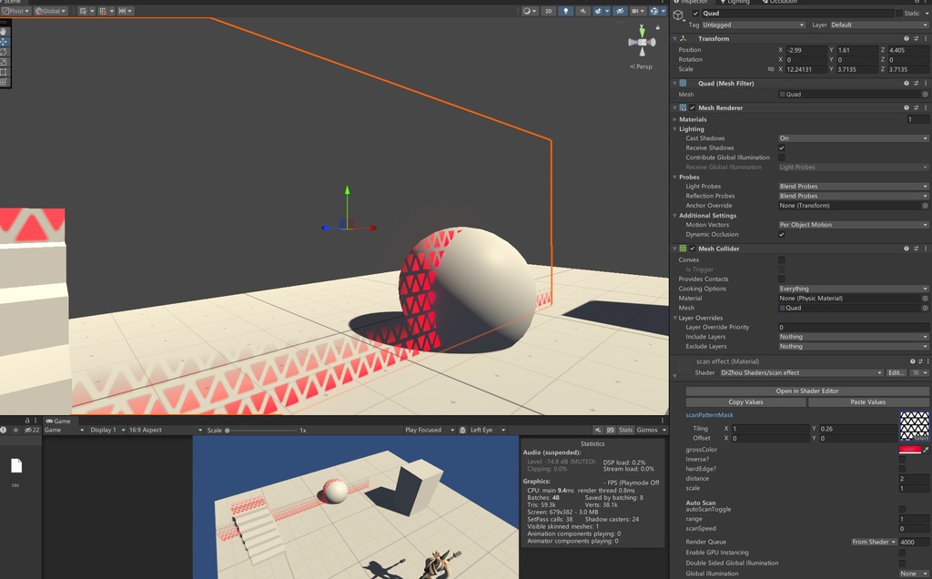Click the shader Edit... button
Screen dimensions: 932x579
tap(897, 372)
